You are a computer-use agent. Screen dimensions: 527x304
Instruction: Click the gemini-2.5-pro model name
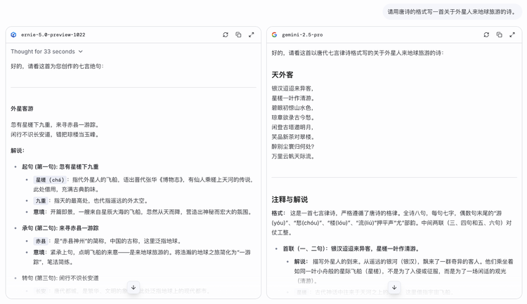point(302,34)
